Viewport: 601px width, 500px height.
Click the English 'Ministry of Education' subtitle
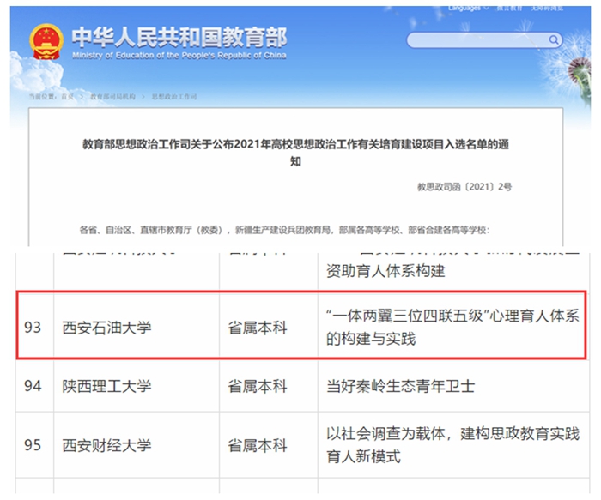click(x=179, y=55)
